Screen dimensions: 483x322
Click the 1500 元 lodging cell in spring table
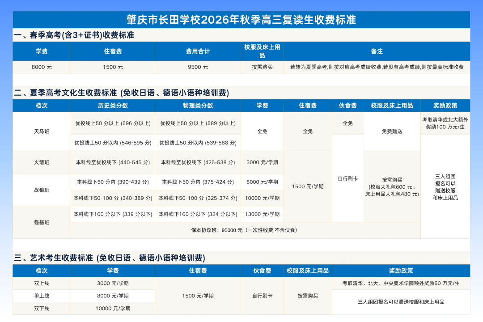(x=113, y=67)
